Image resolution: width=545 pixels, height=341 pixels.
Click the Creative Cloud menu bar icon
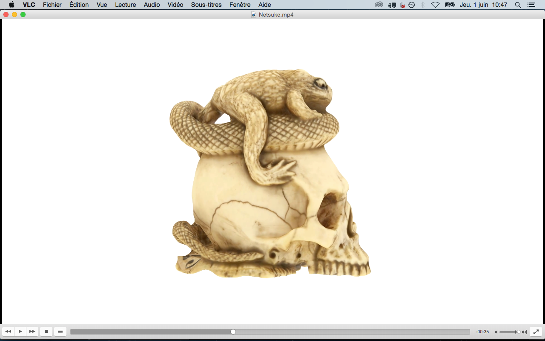tap(379, 5)
